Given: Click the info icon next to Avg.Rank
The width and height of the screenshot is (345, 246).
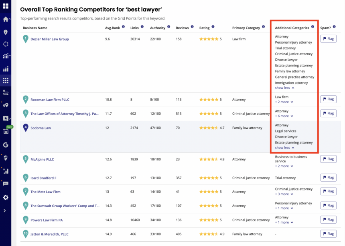Looking at the screenshot, I should tap(123, 27).
